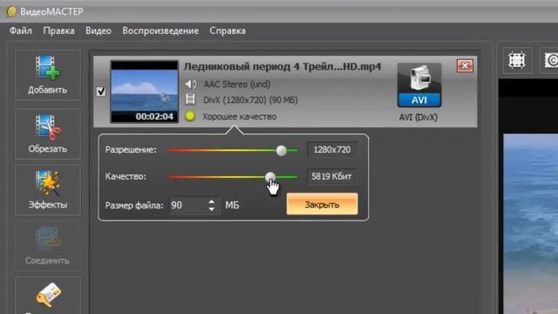Increase file size with the up arrow
This screenshot has width=558, height=314.
[x=211, y=201]
